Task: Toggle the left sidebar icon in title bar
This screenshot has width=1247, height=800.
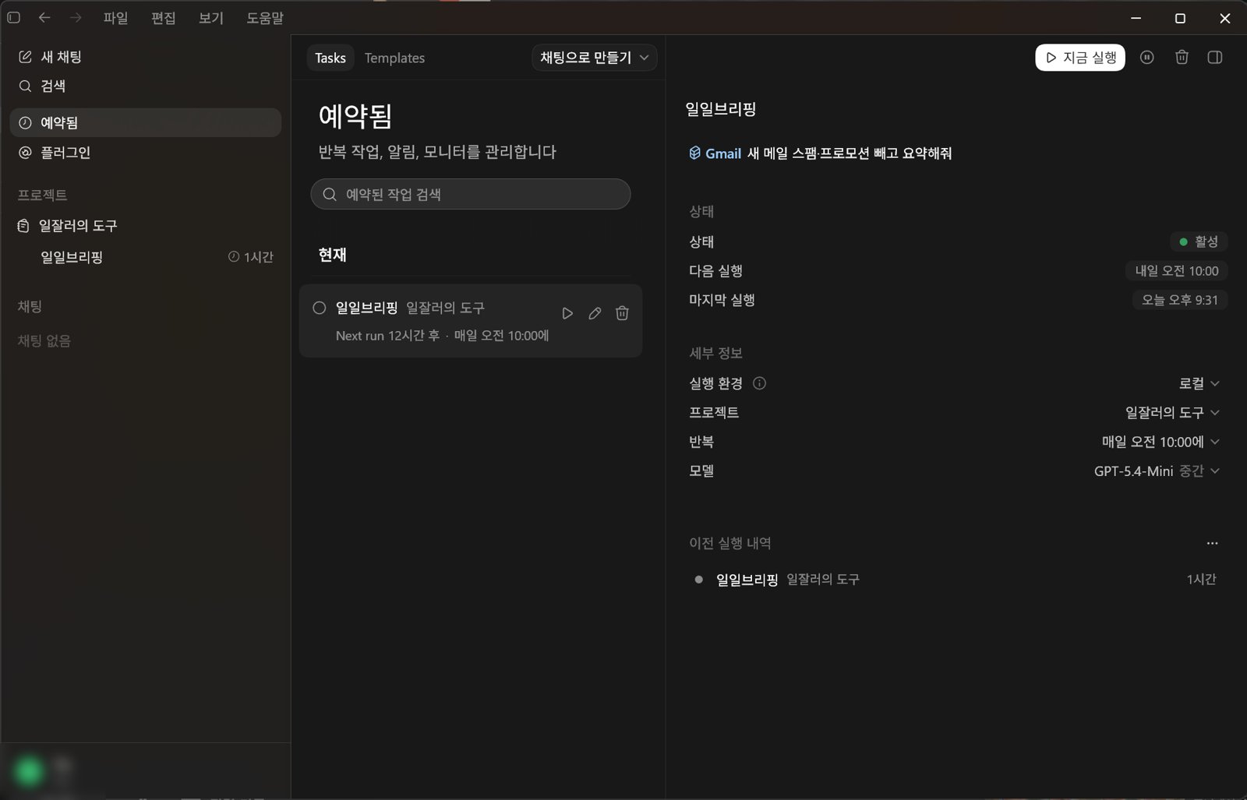Action: (13, 17)
